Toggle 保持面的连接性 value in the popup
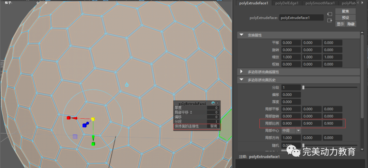The width and height of the screenshot is (368, 168). (213, 126)
